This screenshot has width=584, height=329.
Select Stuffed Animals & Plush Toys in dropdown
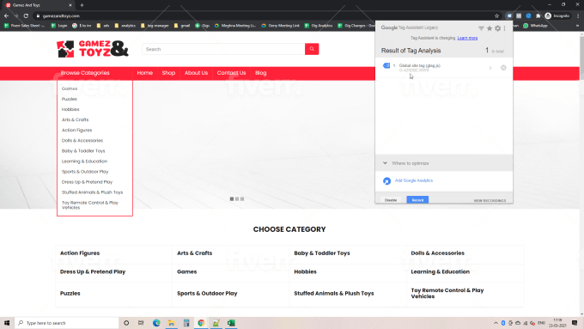(93, 192)
